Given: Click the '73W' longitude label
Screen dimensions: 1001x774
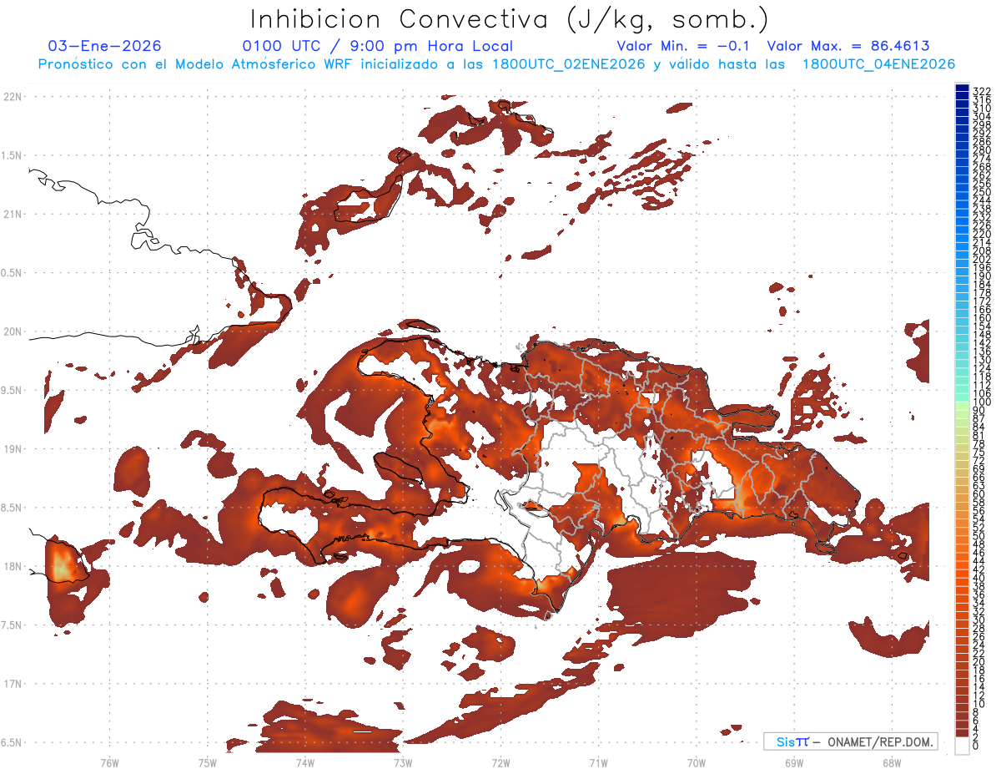Looking at the screenshot, I should (403, 762).
